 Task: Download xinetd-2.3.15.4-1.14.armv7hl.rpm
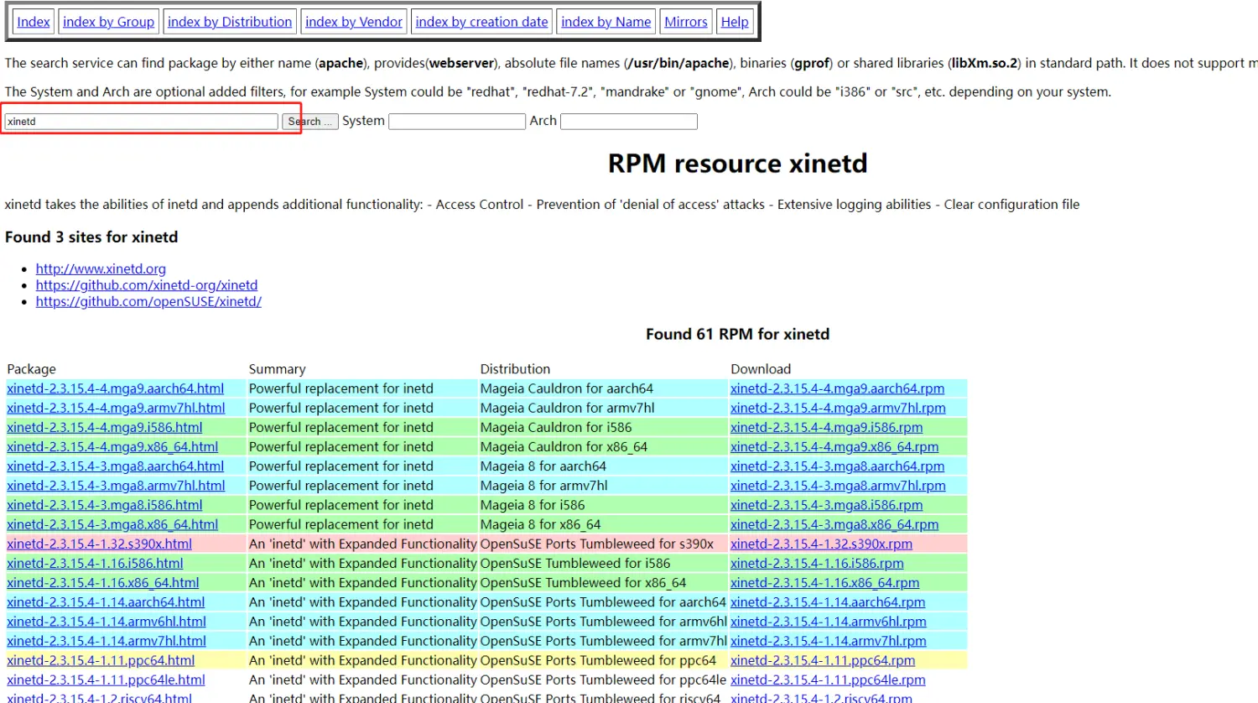pos(829,641)
